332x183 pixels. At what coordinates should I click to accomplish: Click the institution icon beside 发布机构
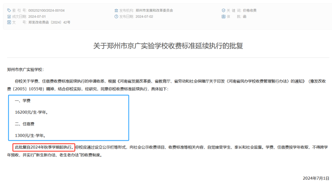pos(116,10)
